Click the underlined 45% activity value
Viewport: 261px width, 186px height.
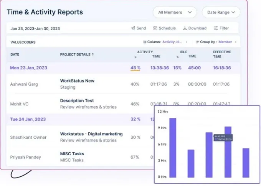[135, 68]
